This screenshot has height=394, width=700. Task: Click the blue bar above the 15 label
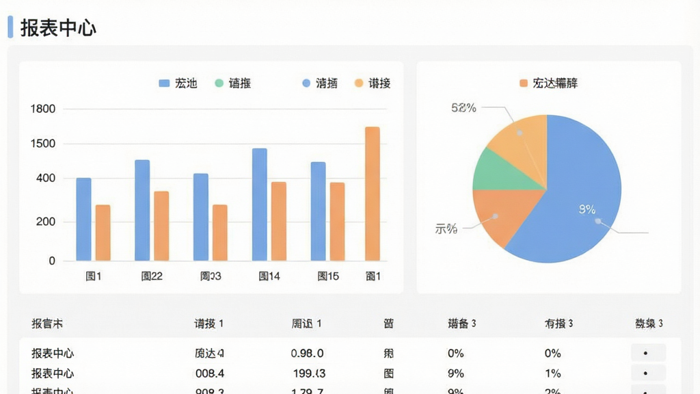pyautogui.click(x=319, y=211)
